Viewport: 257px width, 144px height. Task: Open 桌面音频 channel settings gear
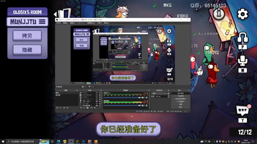[x=146, y=106]
